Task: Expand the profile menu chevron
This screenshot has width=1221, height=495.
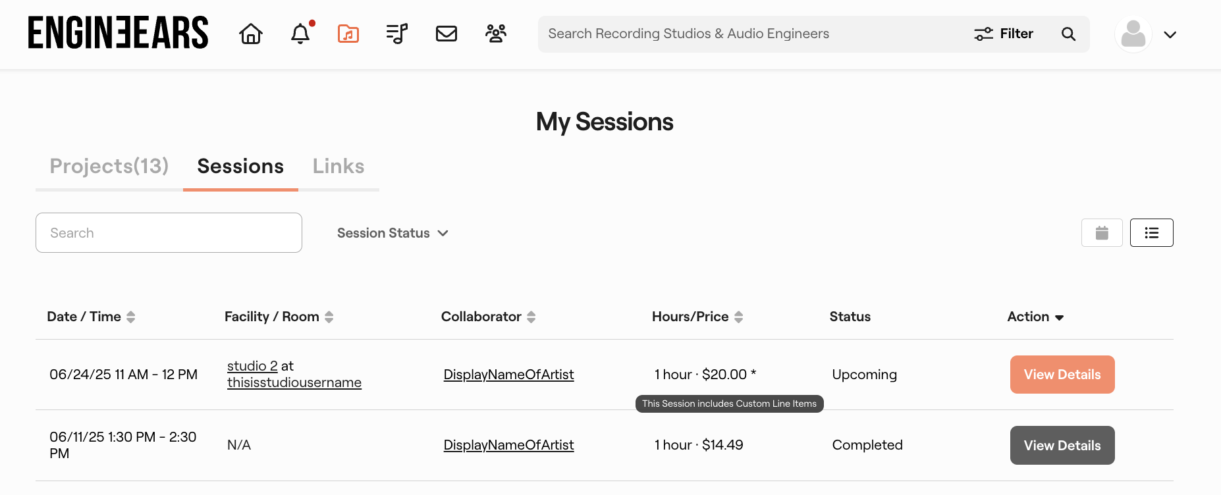Action: [x=1170, y=35]
